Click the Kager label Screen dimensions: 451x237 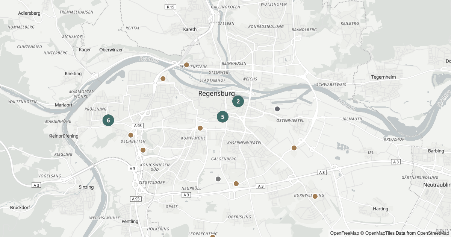[x=85, y=50]
